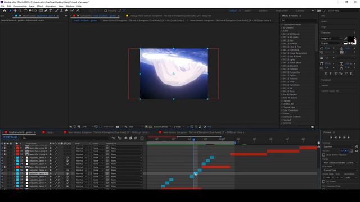
Task: Toggle adjustment layer switch on layer 13
Action: click(x=67, y=161)
